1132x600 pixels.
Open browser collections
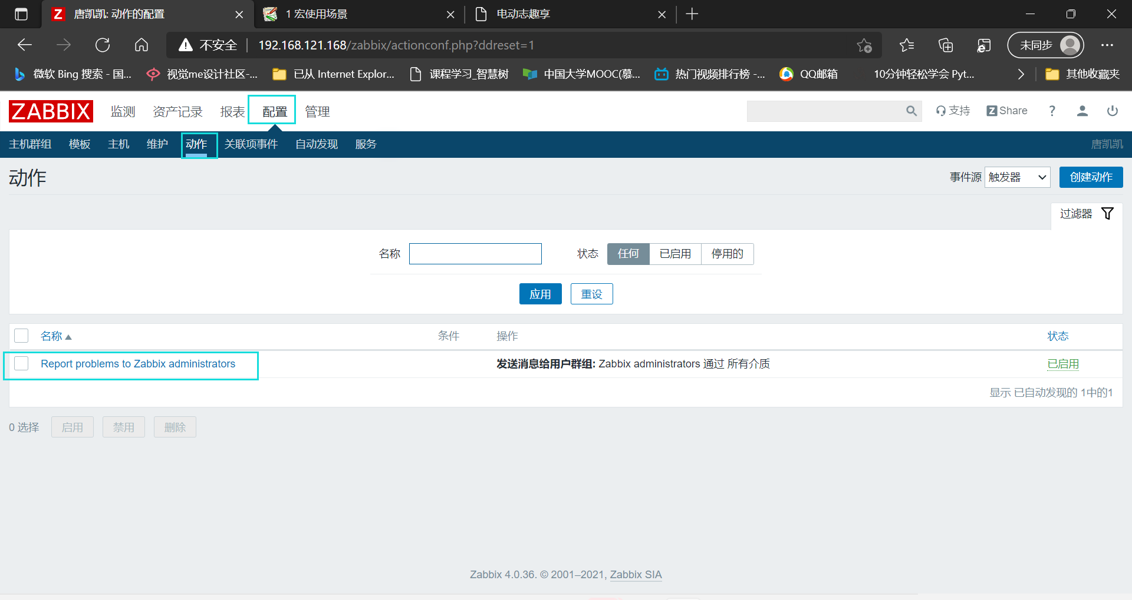[x=946, y=45]
